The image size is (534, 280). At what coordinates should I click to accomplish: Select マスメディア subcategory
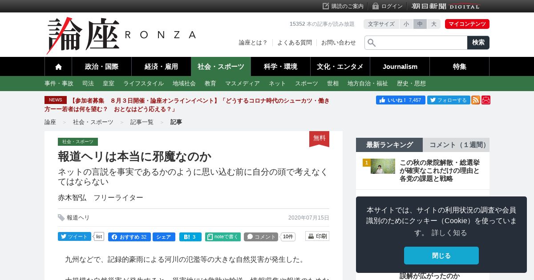(243, 84)
